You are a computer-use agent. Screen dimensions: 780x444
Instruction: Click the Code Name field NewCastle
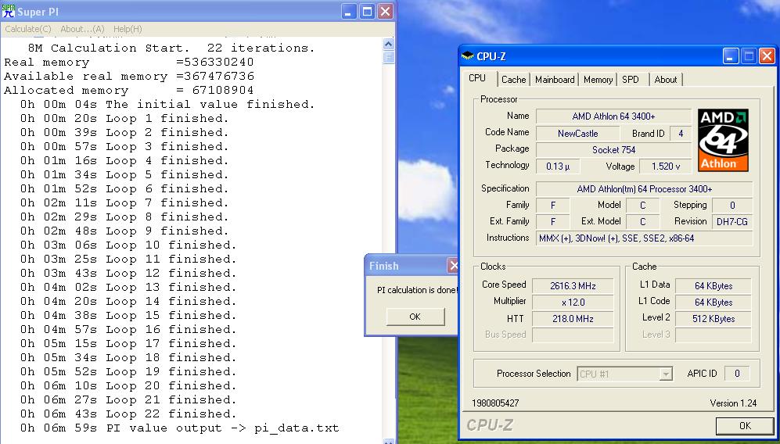click(x=577, y=134)
